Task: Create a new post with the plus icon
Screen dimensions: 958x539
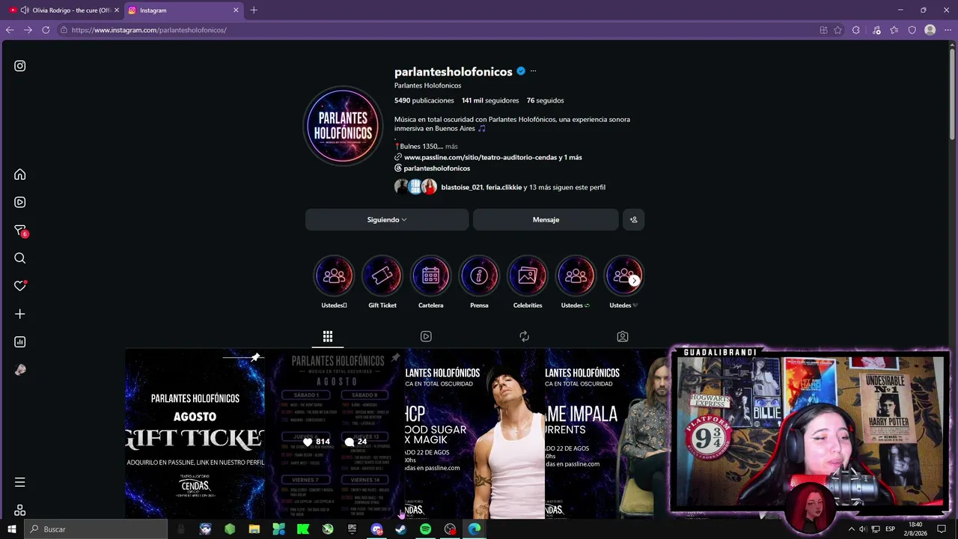Action: pyautogui.click(x=20, y=314)
